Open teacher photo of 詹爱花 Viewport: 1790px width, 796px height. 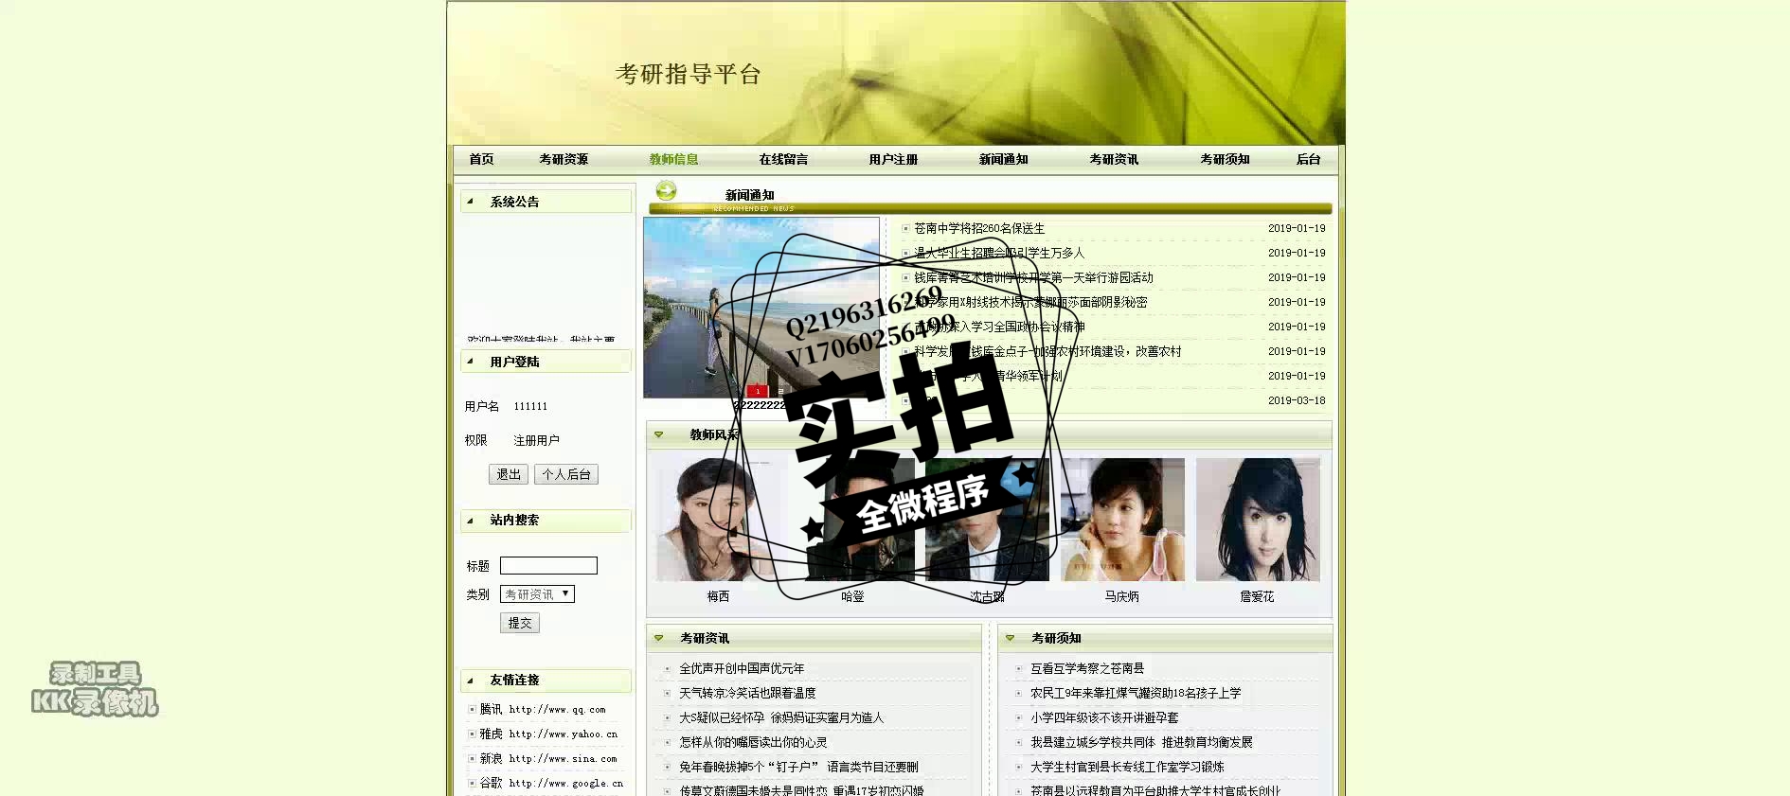tap(1258, 520)
